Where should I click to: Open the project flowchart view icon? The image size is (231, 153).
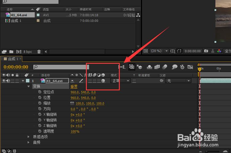[x=138, y=15]
